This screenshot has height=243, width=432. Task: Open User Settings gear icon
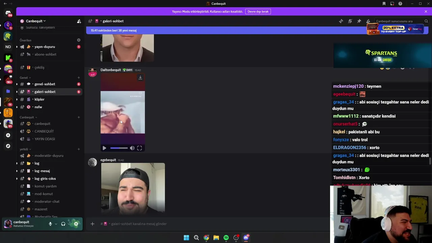tap(76, 224)
